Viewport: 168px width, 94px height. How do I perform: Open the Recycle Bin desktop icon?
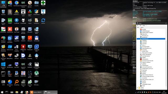coord(3,12)
